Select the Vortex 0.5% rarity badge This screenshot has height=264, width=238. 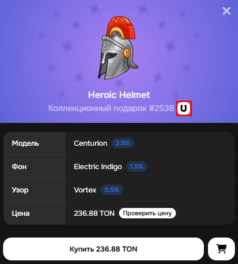tap(112, 190)
